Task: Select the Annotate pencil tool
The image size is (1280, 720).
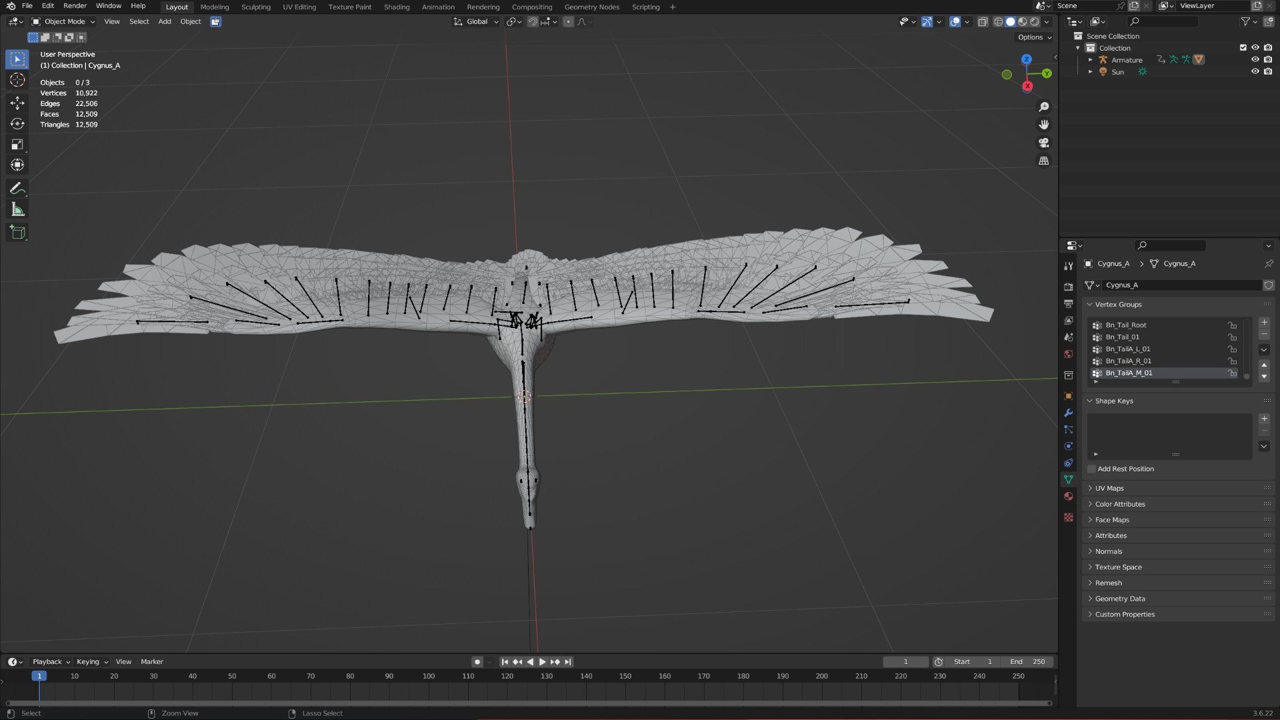Action: [x=17, y=189]
